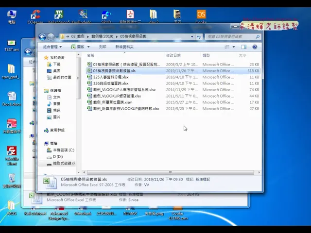The width and height of the screenshot is (311, 233).
Task: Open 文件 library in navigation pane
Action: click(x=57, y=97)
